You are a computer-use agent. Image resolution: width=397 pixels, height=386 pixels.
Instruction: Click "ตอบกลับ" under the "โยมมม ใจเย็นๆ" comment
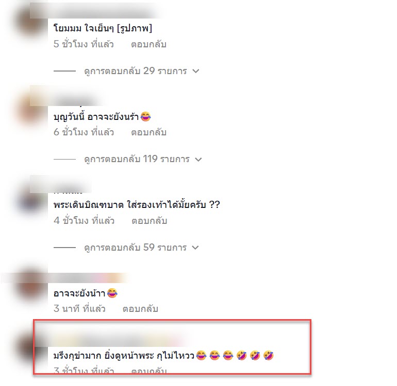click(148, 44)
